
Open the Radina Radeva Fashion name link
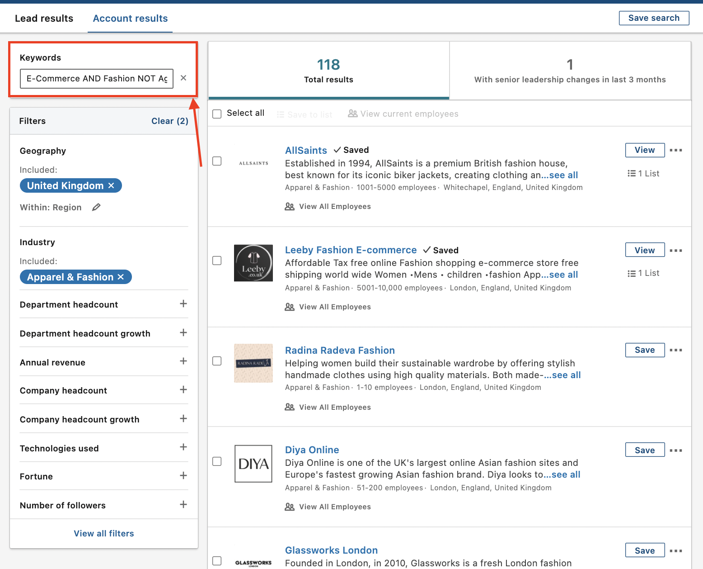[x=340, y=350]
